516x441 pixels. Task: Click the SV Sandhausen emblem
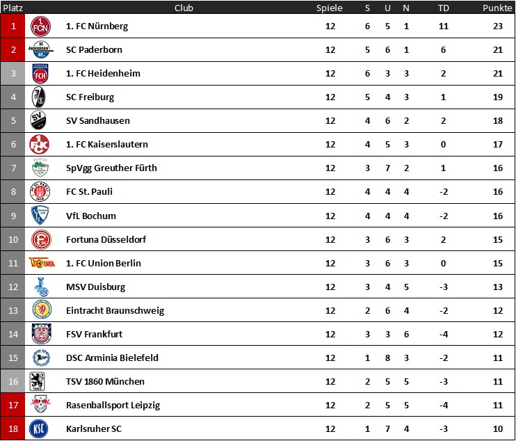pos(38,120)
